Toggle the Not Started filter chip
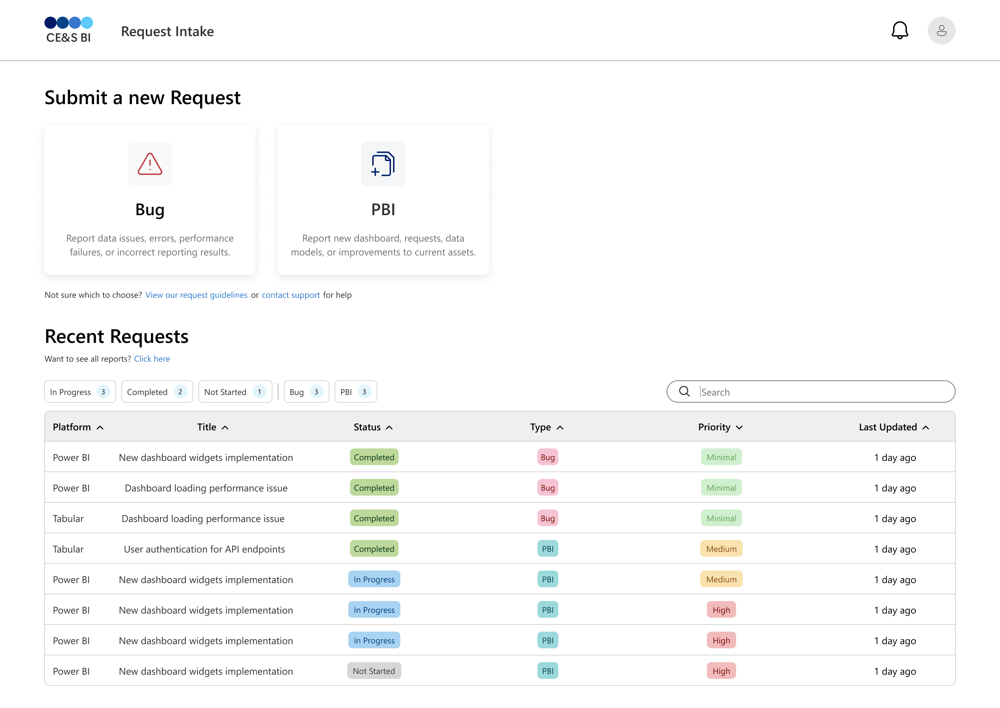The image size is (1000, 708). click(235, 391)
